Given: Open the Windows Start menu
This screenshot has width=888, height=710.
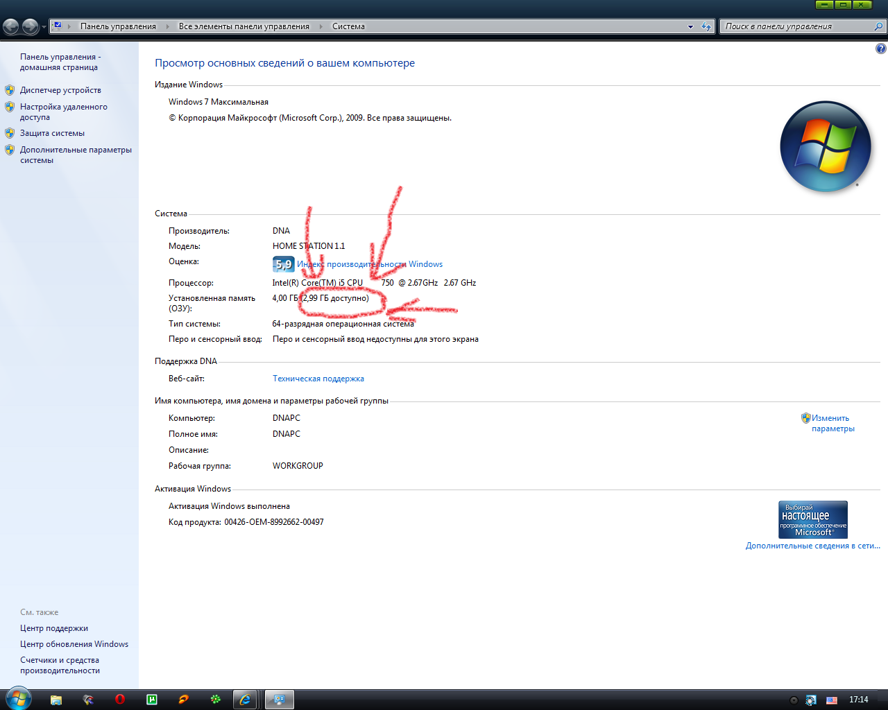Looking at the screenshot, I should pyautogui.click(x=17, y=699).
